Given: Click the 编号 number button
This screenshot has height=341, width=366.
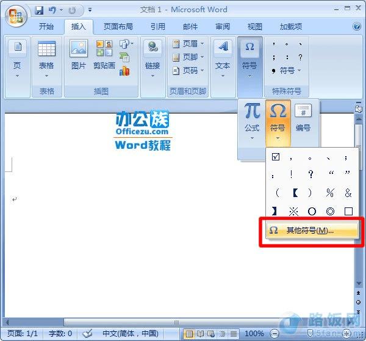Looking at the screenshot, I should pos(303,118).
